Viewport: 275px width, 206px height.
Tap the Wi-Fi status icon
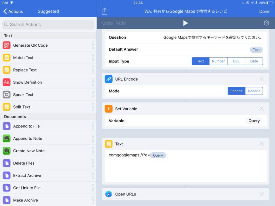(12, 3)
